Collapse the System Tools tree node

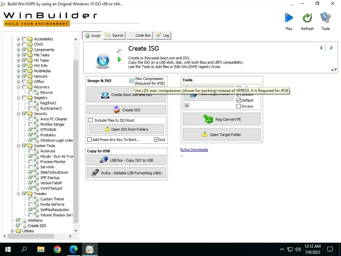pos(19,146)
